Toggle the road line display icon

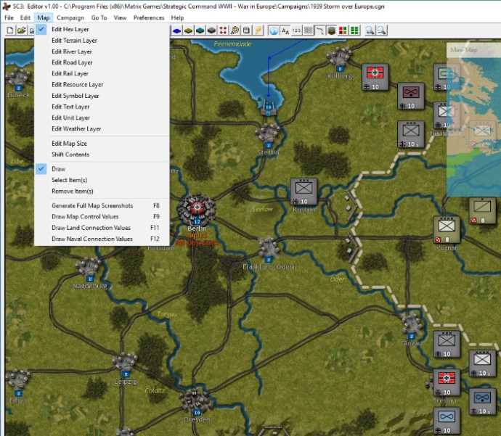pyautogui.click(x=319, y=30)
